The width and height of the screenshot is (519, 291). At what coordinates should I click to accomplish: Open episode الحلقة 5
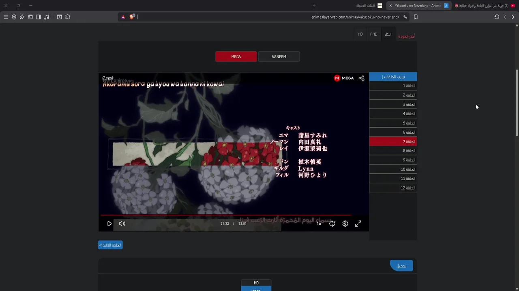tap(393, 123)
